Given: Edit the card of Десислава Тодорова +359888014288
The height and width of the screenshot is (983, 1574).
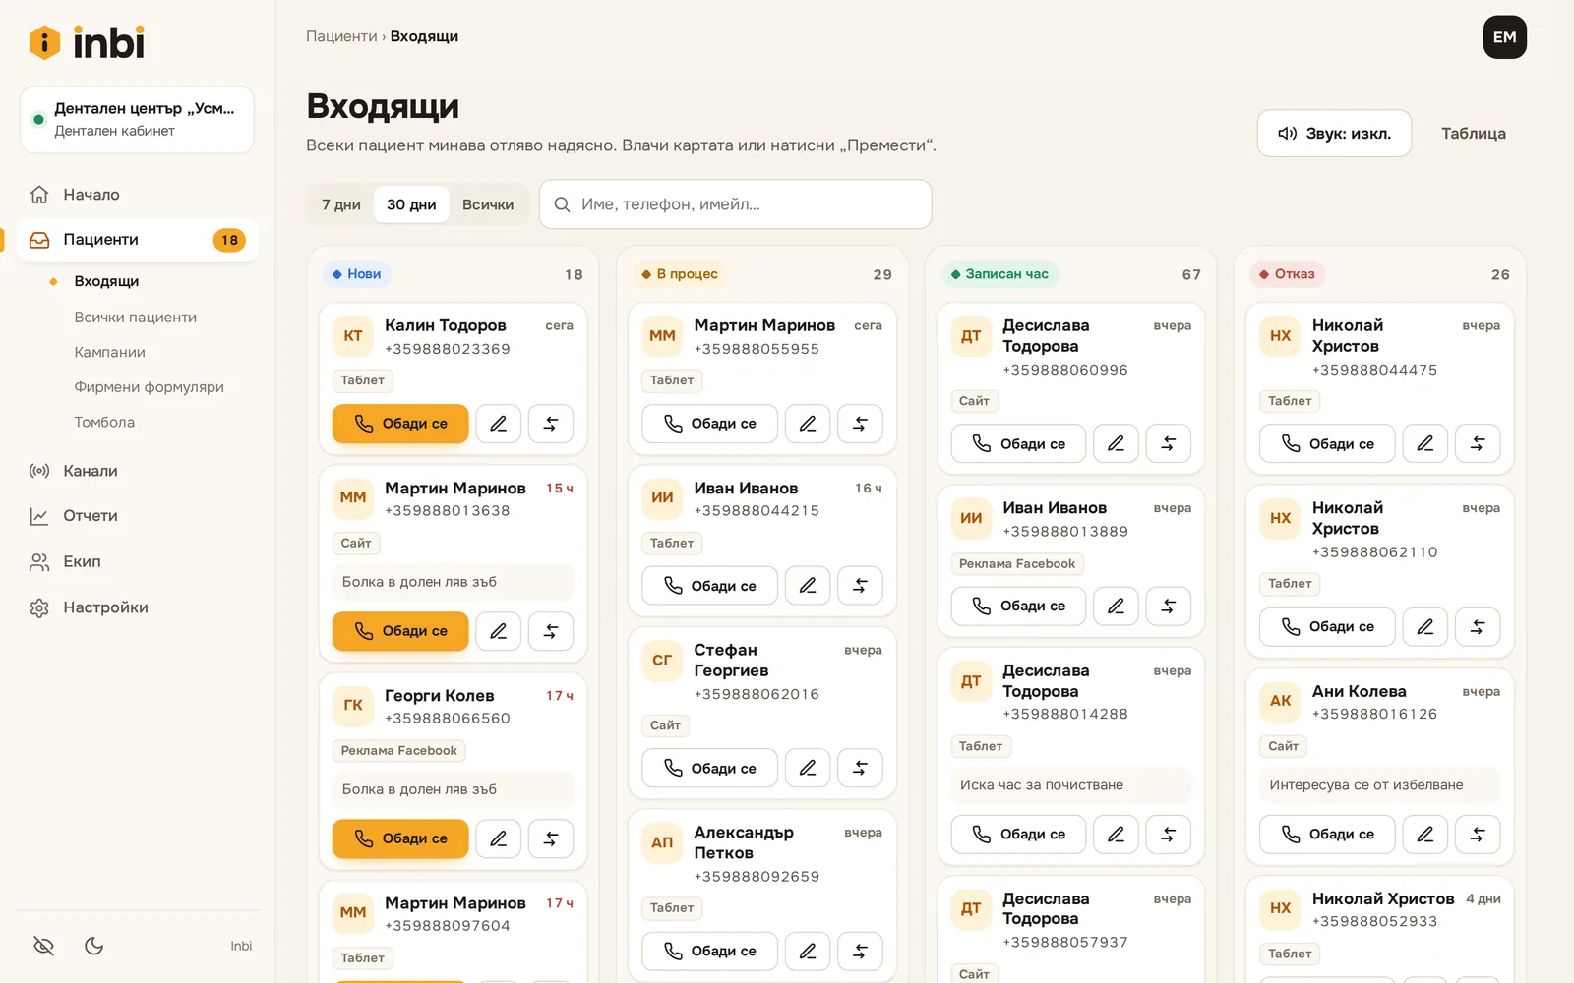Looking at the screenshot, I should point(1116,835).
